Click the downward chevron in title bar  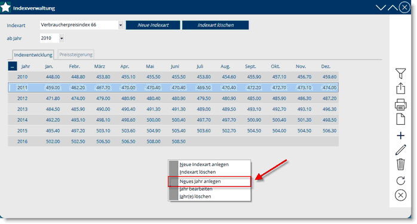pyautogui.click(x=381, y=8)
